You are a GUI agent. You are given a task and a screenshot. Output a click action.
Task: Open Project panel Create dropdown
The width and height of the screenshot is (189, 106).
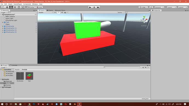pos(4,67)
